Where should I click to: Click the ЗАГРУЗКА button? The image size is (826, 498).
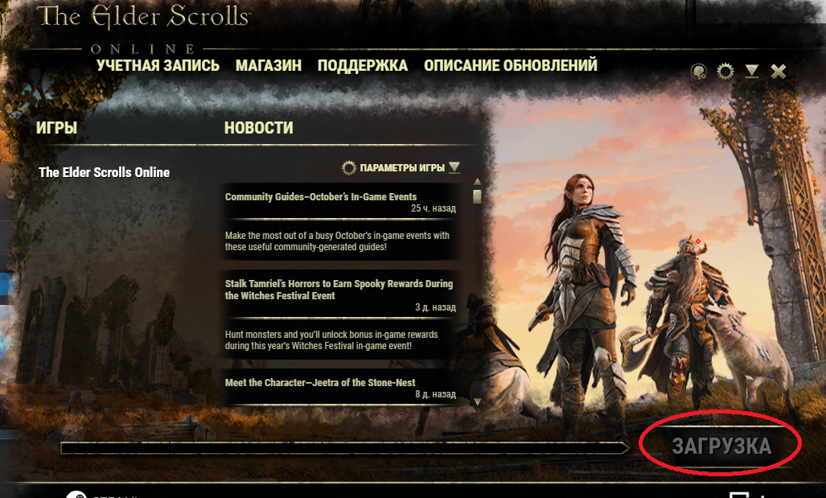click(x=721, y=446)
